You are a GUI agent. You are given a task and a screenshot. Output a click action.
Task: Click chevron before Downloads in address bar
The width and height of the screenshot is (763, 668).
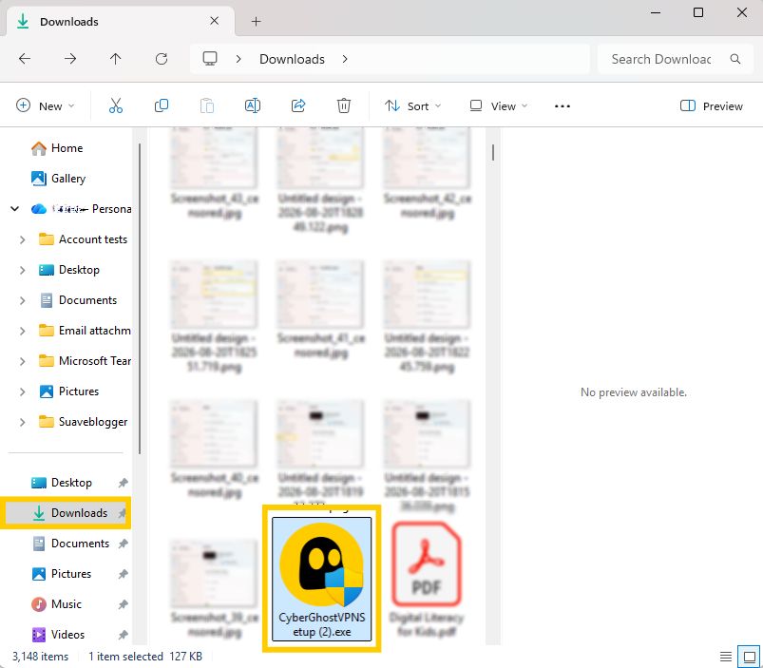238,59
